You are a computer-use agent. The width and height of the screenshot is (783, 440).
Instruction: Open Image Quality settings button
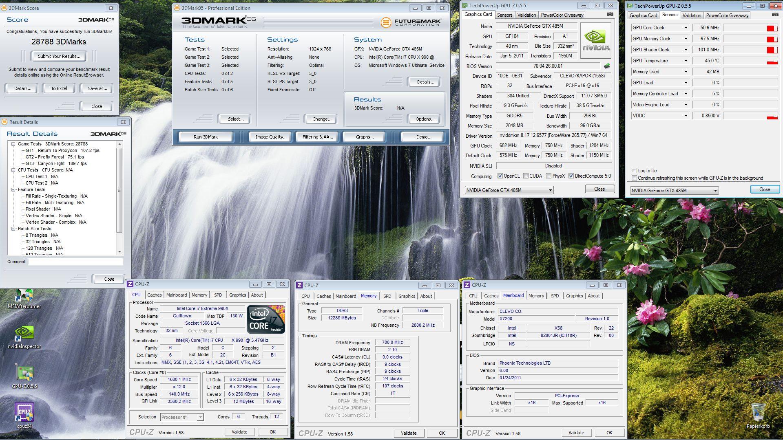271,137
